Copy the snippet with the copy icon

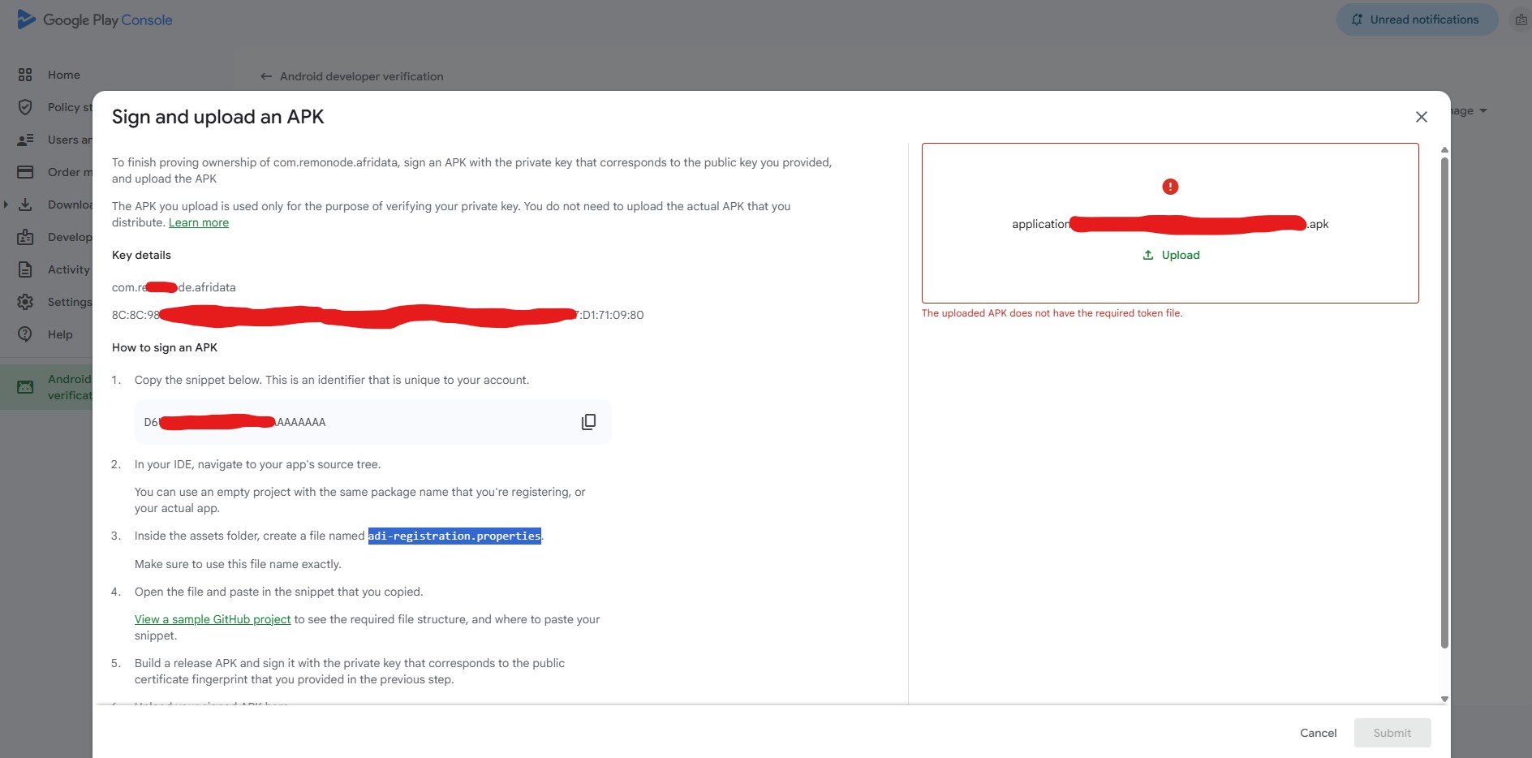(588, 422)
